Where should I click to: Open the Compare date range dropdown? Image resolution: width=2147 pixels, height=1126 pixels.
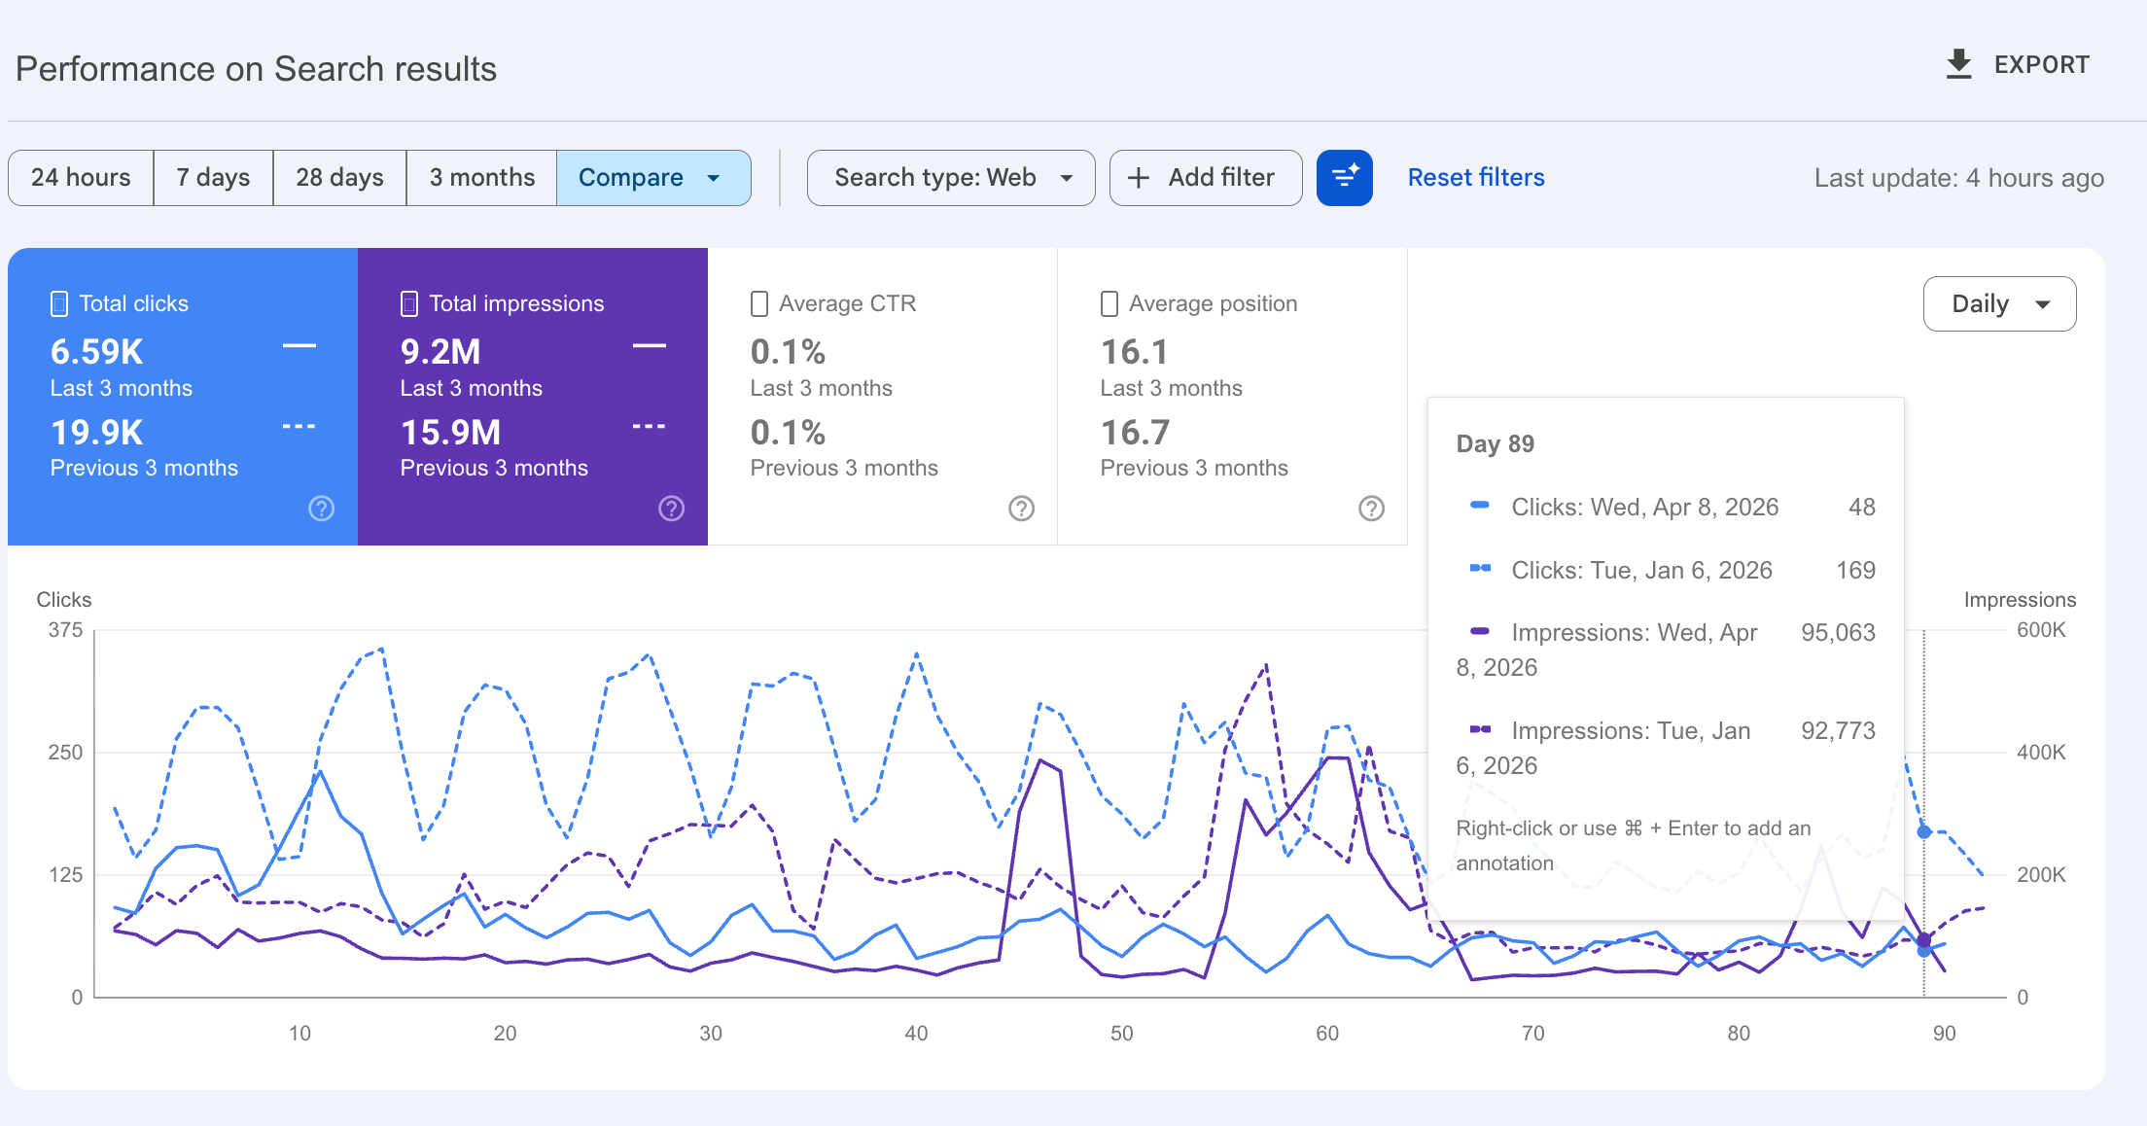652,178
